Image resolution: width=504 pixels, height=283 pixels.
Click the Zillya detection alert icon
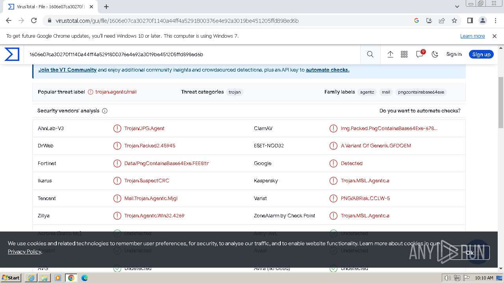(117, 216)
